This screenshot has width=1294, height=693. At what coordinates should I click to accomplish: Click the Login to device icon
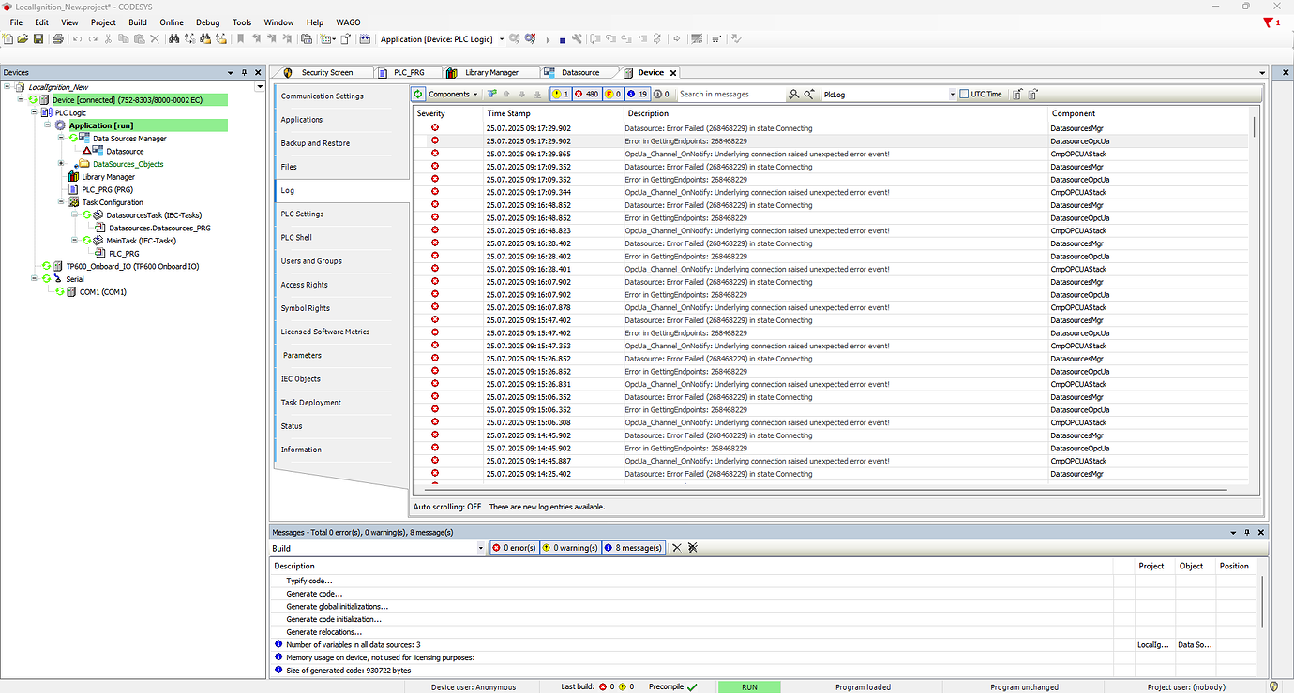click(513, 38)
